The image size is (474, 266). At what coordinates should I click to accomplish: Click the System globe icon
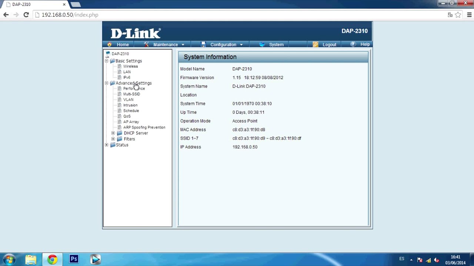[x=262, y=44]
